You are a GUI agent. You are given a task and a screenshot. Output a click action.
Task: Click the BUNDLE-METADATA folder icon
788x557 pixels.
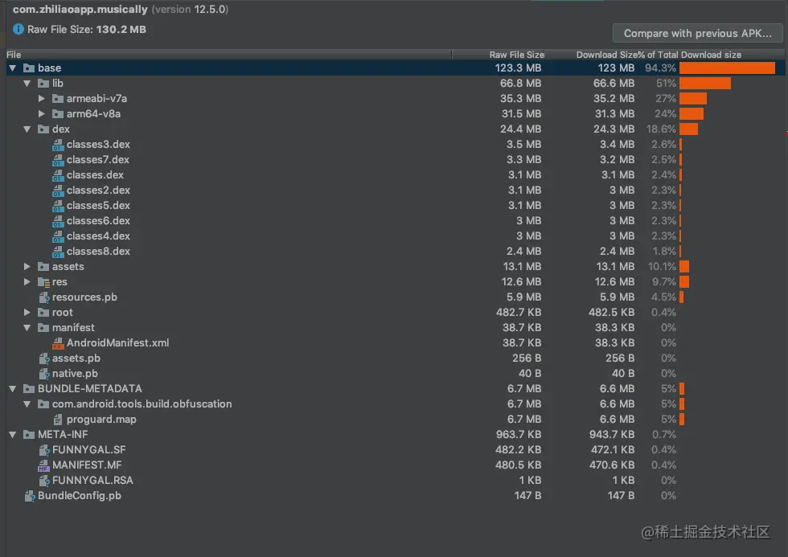[29, 389]
